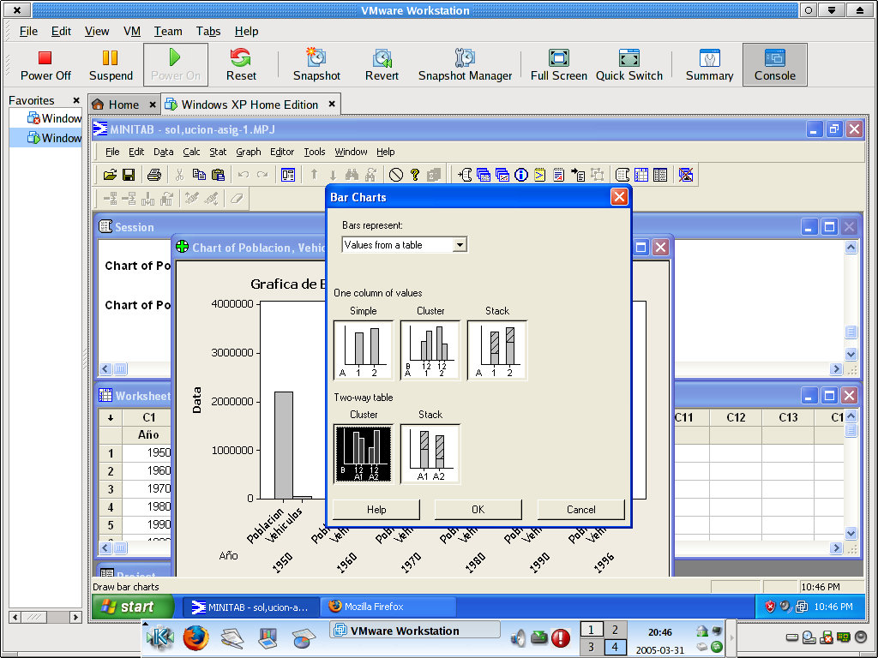Open the VMware Team menu
Image resolution: width=878 pixels, height=658 pixels.
(x=168, y=32)
